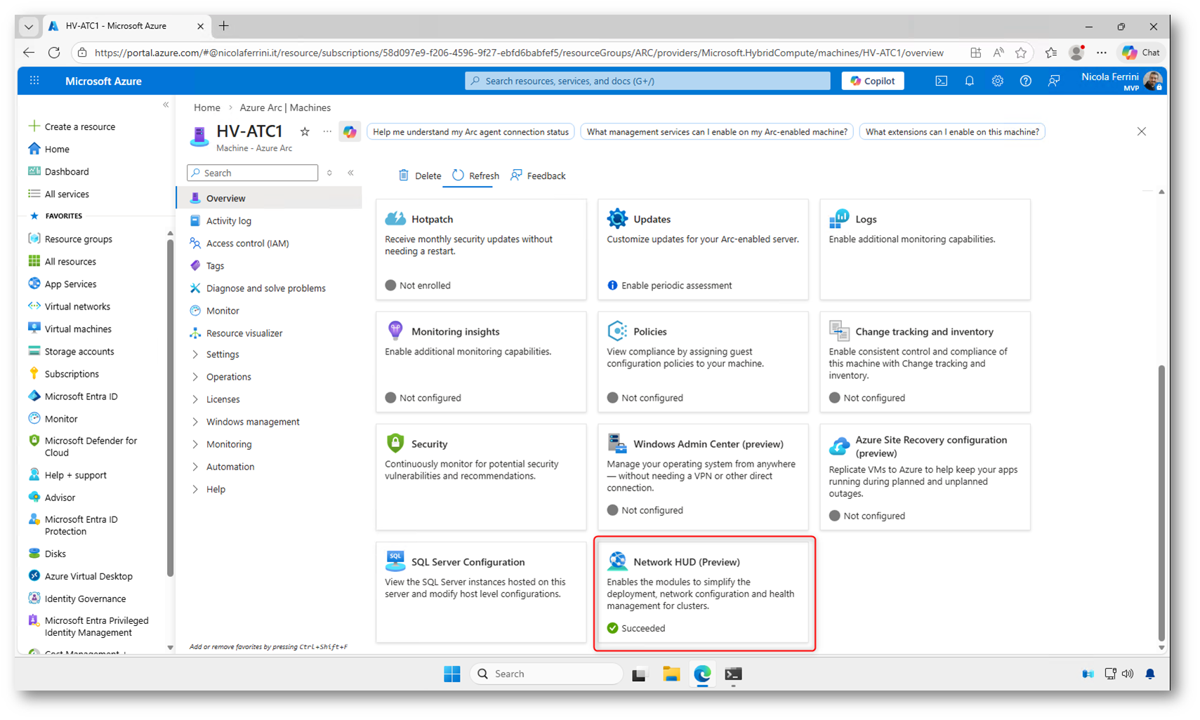
Task: Open Virtual machines in the favorites sidebar
Action: (x=78, y=329)
